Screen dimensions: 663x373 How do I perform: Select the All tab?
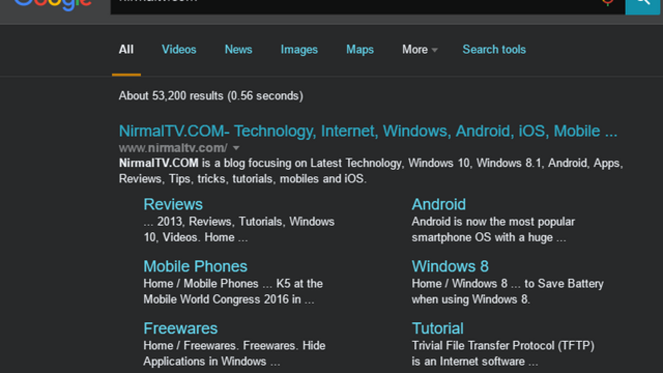click(126, 49)
